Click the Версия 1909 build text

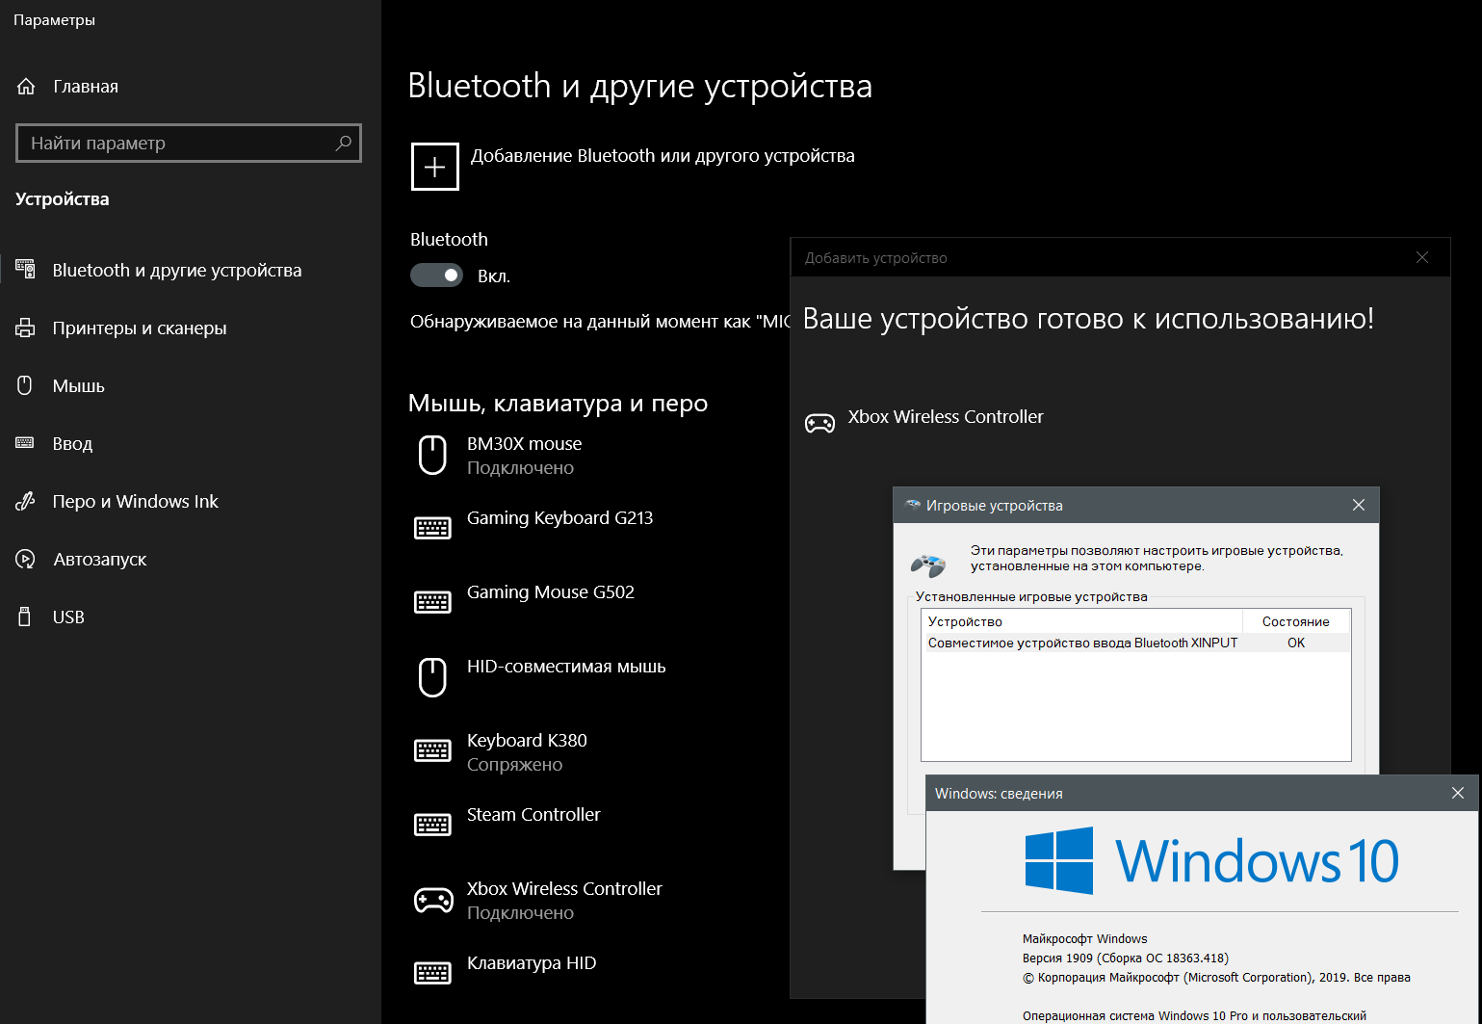[x=1126, y=958]
